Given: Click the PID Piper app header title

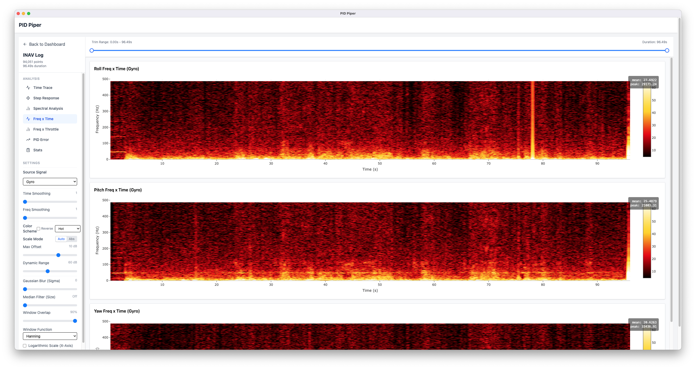Looking at the screenshot, I should click(x=30, y=25).
